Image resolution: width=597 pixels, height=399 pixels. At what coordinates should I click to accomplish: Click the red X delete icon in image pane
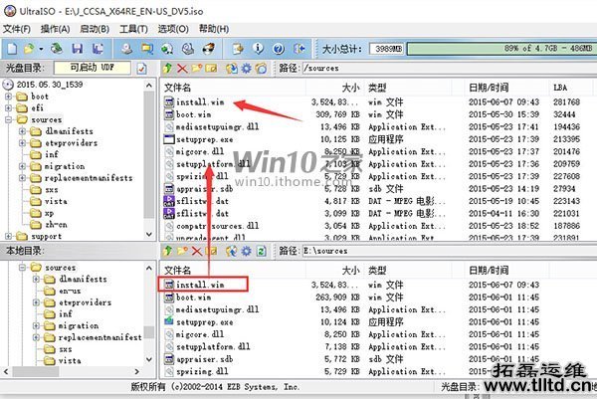pyautogui.click(x=182, y=68)
